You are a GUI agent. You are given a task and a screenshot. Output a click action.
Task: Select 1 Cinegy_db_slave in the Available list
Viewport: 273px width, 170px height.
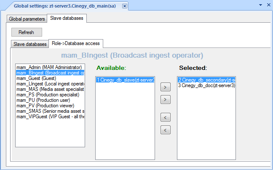coord(125,80)
